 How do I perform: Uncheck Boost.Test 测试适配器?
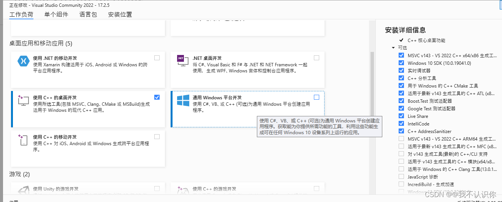[x=401, y=101]
